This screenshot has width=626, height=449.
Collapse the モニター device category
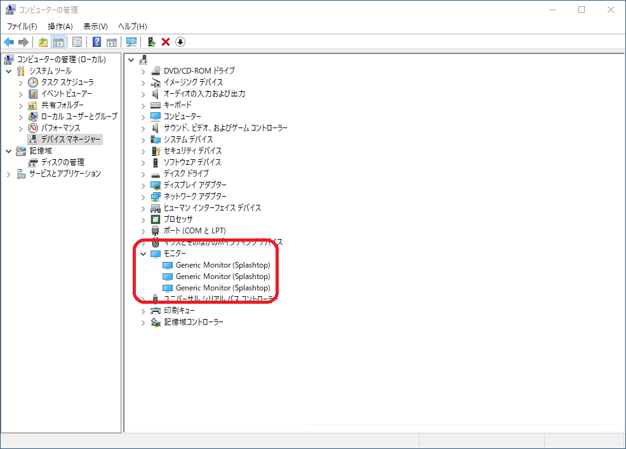[143, 254]
